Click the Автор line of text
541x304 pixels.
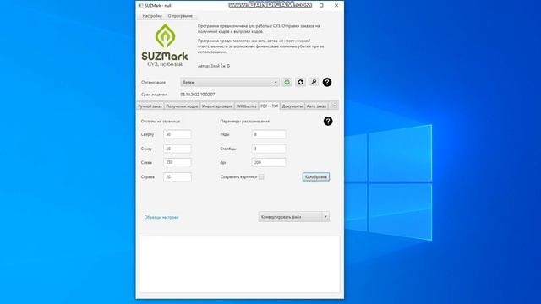214,66
